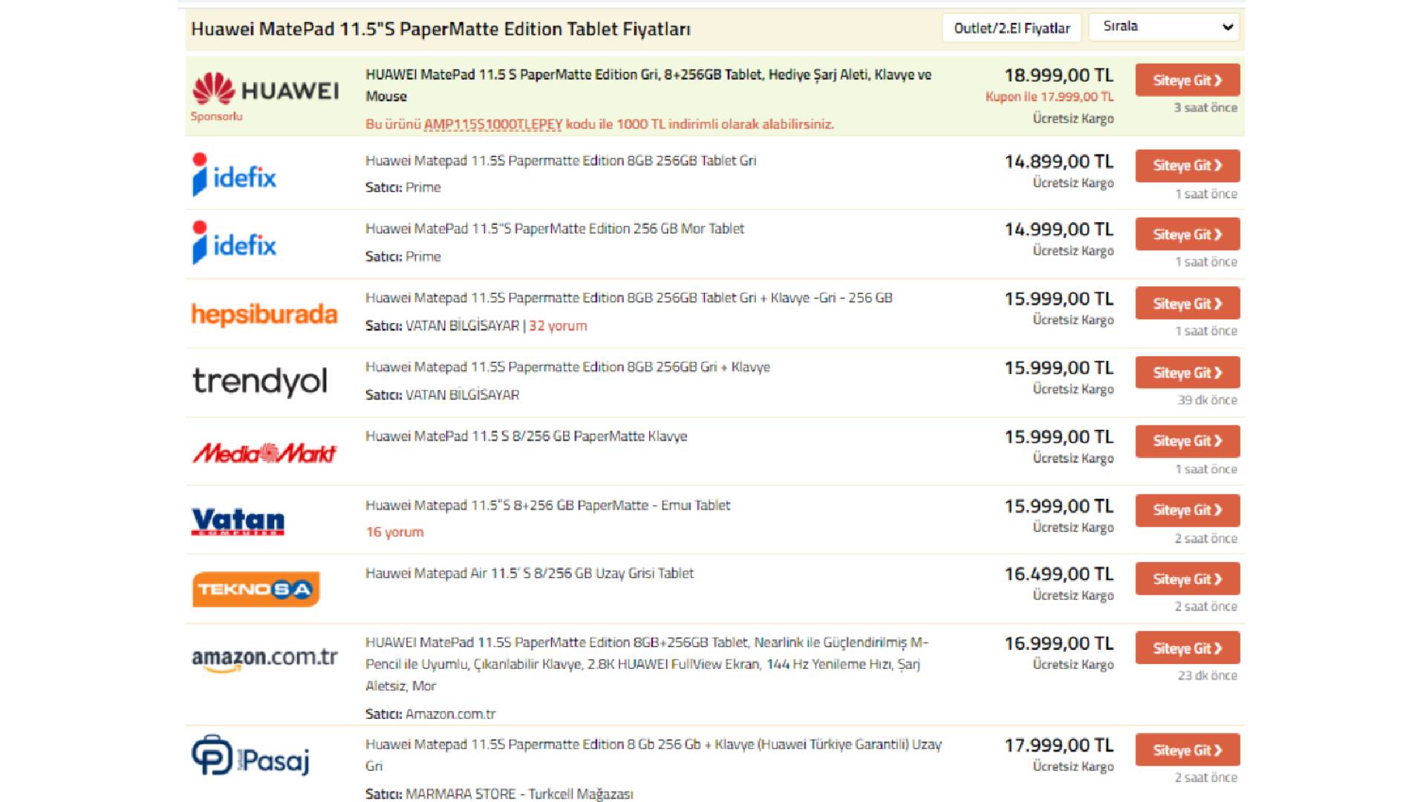Go to Amazon site via Siteye Git
Viewport: 1426px width, 802px height.
tap(1187, 648)
